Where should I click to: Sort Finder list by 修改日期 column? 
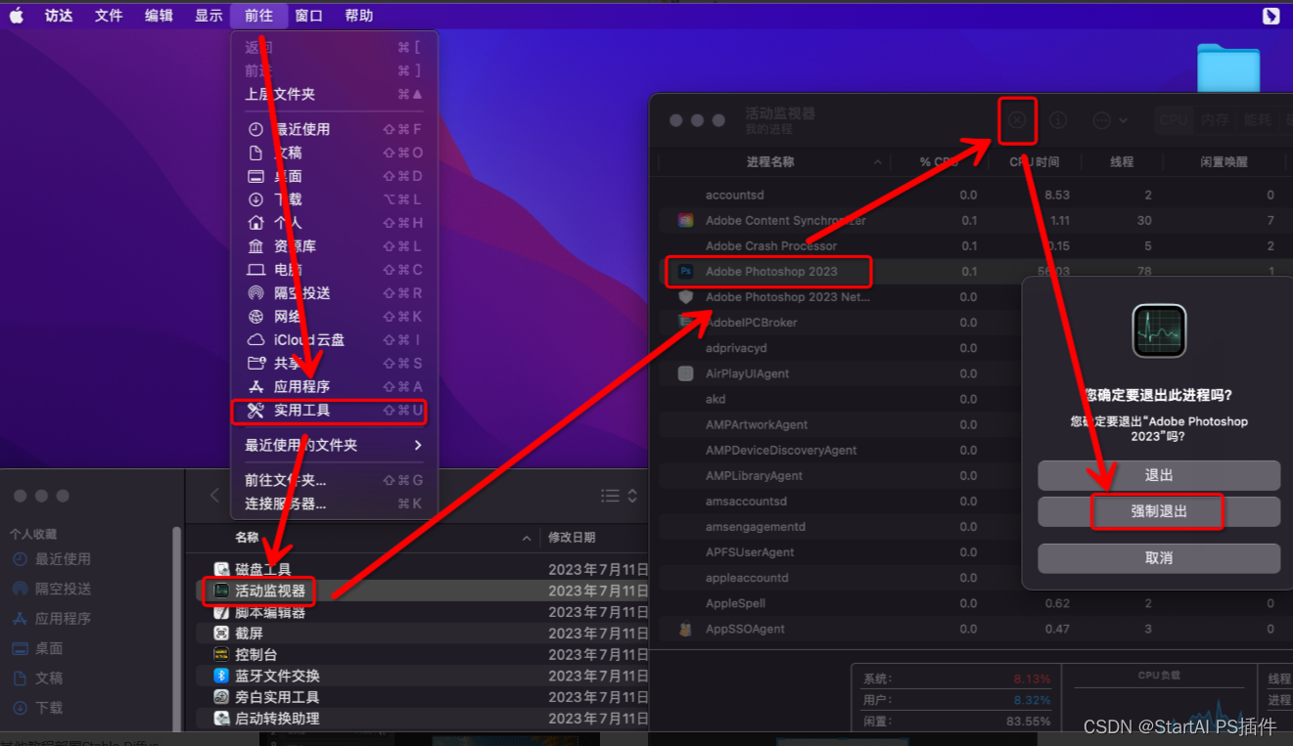click(x=572, y=538)
